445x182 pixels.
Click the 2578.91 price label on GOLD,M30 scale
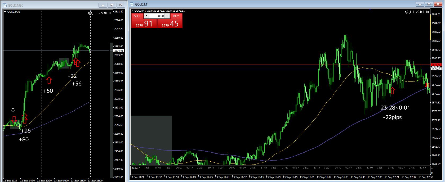(x=118, y=51)
